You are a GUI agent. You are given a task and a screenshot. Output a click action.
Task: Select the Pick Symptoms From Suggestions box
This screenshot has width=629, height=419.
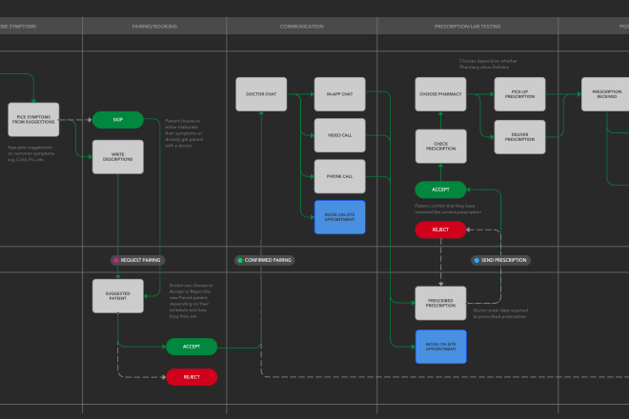point(33,120)
